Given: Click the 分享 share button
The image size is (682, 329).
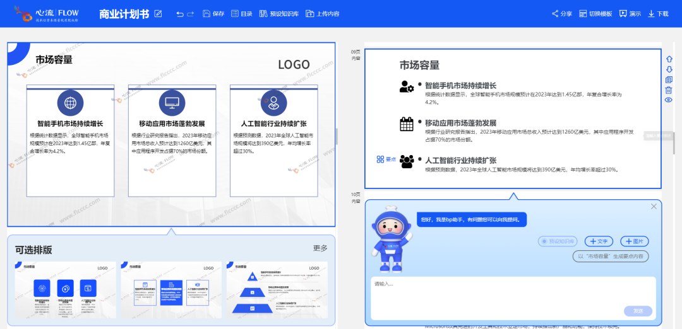Looking at the screenshot, I should [x=561, y=14].
